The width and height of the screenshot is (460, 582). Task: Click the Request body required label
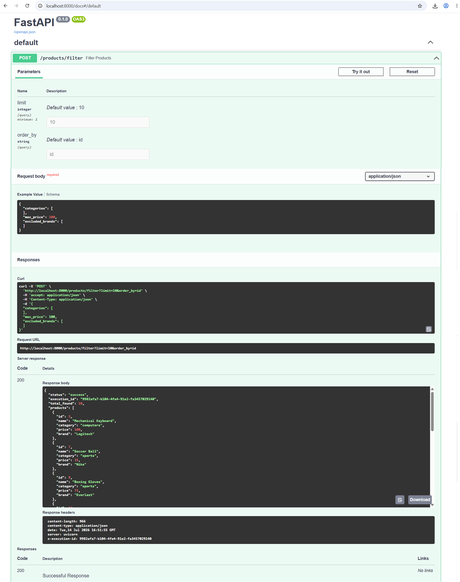pyautogui.click(x=38, y=176)
